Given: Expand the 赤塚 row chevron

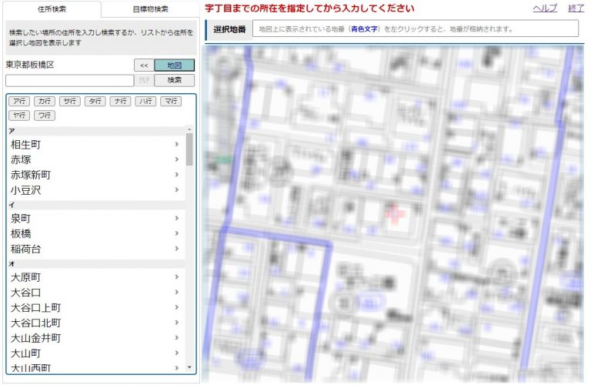Looking at the screenshot, I should coord(177,159).
